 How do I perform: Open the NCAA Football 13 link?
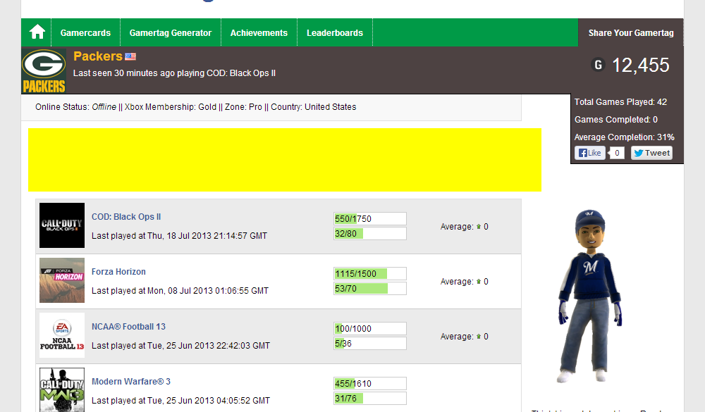(128, 327)
